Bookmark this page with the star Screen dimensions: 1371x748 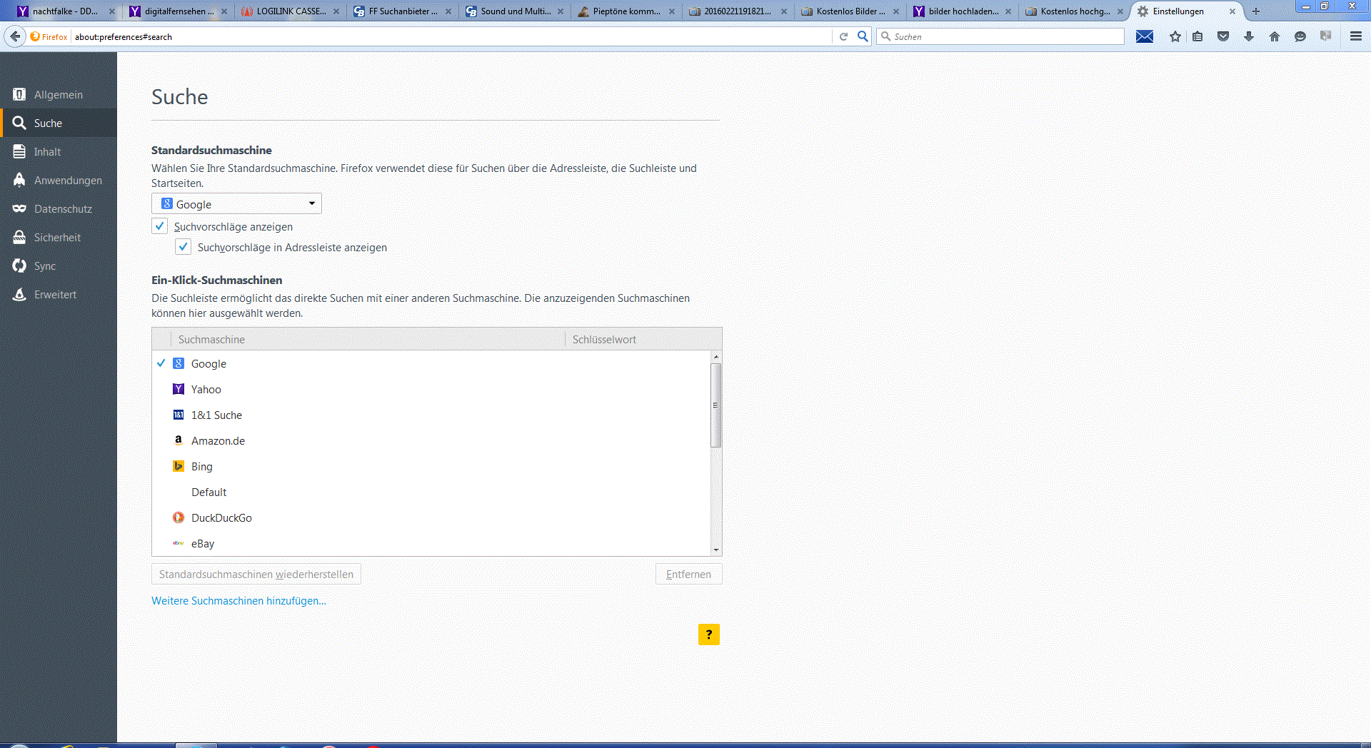(x=1175, y=36)
